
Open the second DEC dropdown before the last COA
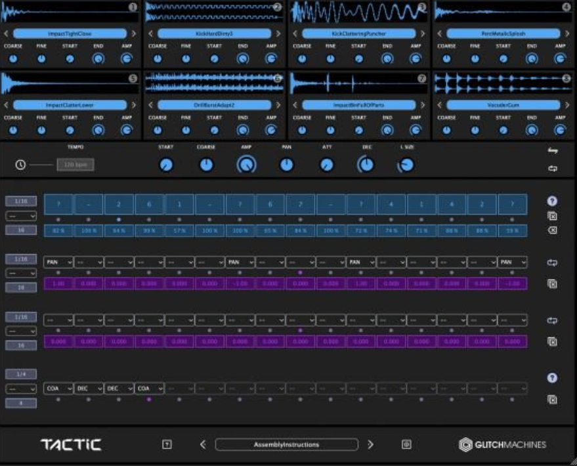pos(119,389)
